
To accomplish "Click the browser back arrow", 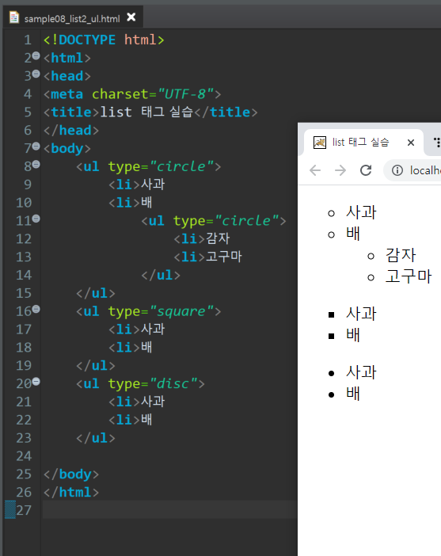I will pos(315,170).
